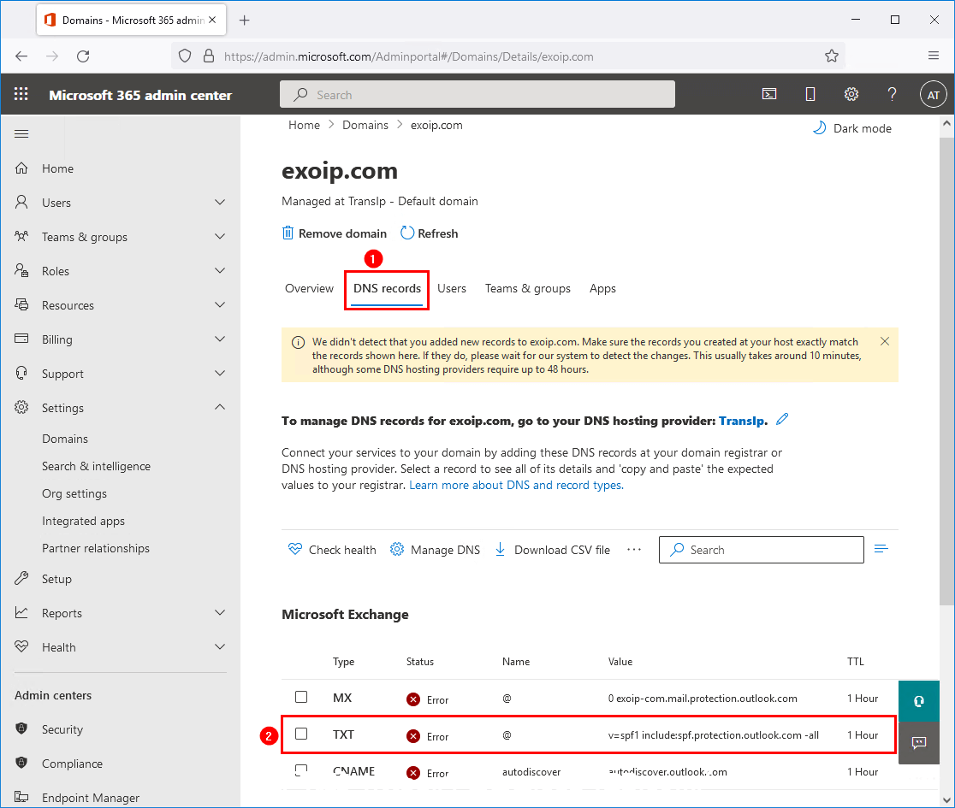The width and height of the screenshot is (955, 808).
Task: Switch to the Users tab
Action: click(x=451, y=288)
